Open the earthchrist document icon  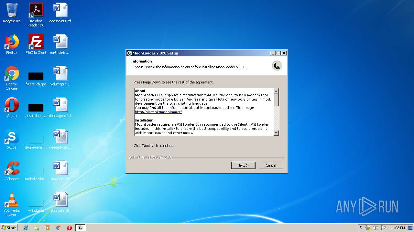(x=60, y=44)
